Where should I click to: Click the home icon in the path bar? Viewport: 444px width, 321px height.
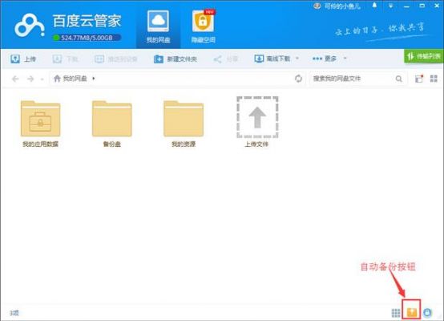(x=57, y=79)
